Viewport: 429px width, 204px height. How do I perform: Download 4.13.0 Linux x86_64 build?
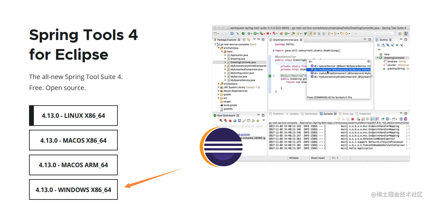pyautogui.click(x=73, y=116)
